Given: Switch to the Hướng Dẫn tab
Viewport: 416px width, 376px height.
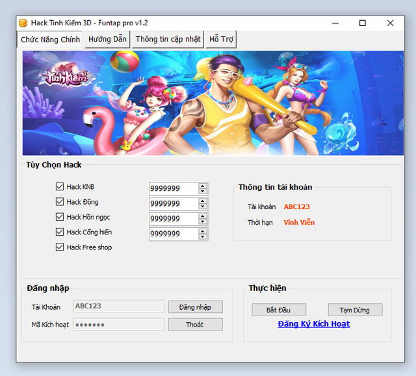Looking at the screenshot, I should pyautogui.click(x=108, y=39).
